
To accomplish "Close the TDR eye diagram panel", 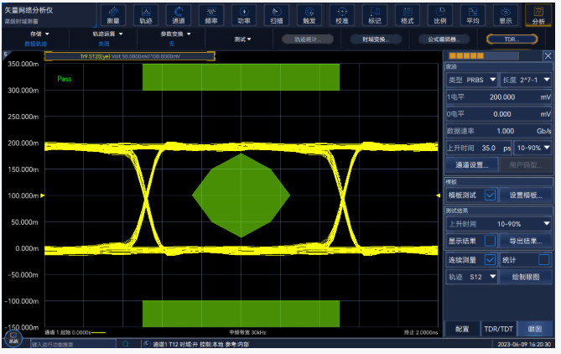I will point(548,56).
